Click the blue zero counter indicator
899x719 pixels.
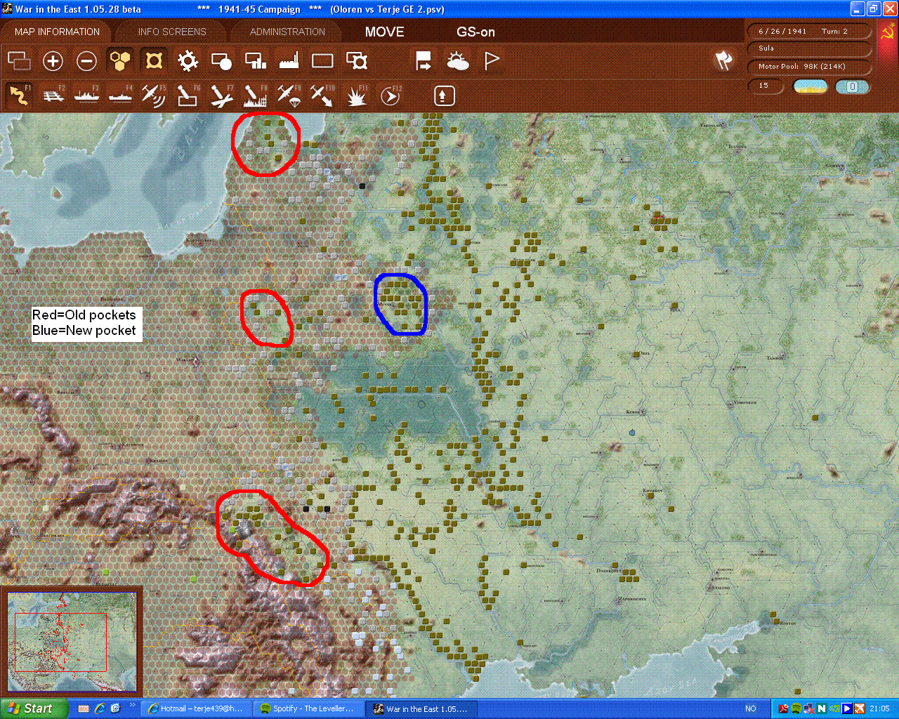(x=852, y=86)
